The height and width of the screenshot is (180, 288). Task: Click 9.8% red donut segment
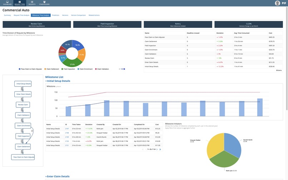tap(62, 50)
